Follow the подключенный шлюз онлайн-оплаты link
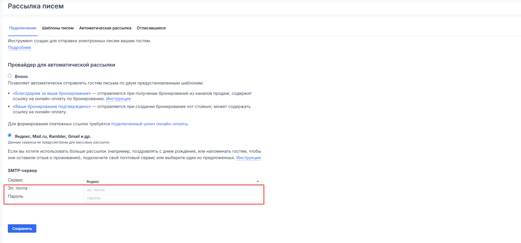521x243 pixels. tap(149, 124)
